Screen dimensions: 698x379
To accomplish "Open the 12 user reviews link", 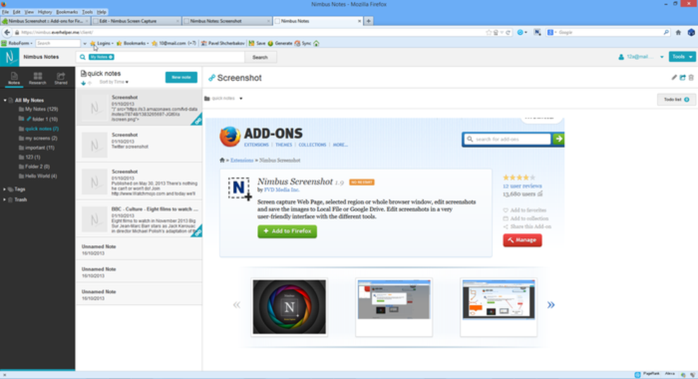I will coord(522,186).
